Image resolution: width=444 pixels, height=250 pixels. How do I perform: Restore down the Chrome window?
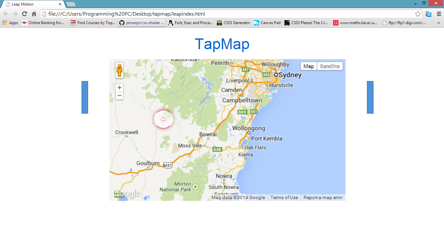click(424, 3)
